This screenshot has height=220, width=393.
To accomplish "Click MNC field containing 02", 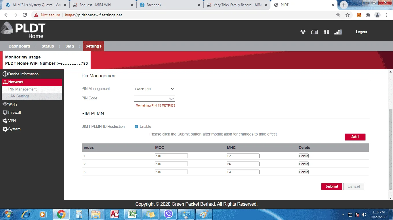I will click(x=243, y=156).
